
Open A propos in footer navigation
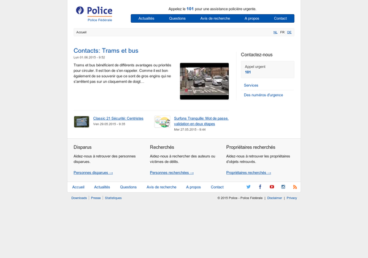[x=193, y=187]
